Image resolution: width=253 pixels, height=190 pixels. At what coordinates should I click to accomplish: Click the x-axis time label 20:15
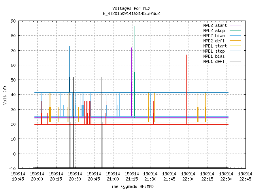[56, 179]
